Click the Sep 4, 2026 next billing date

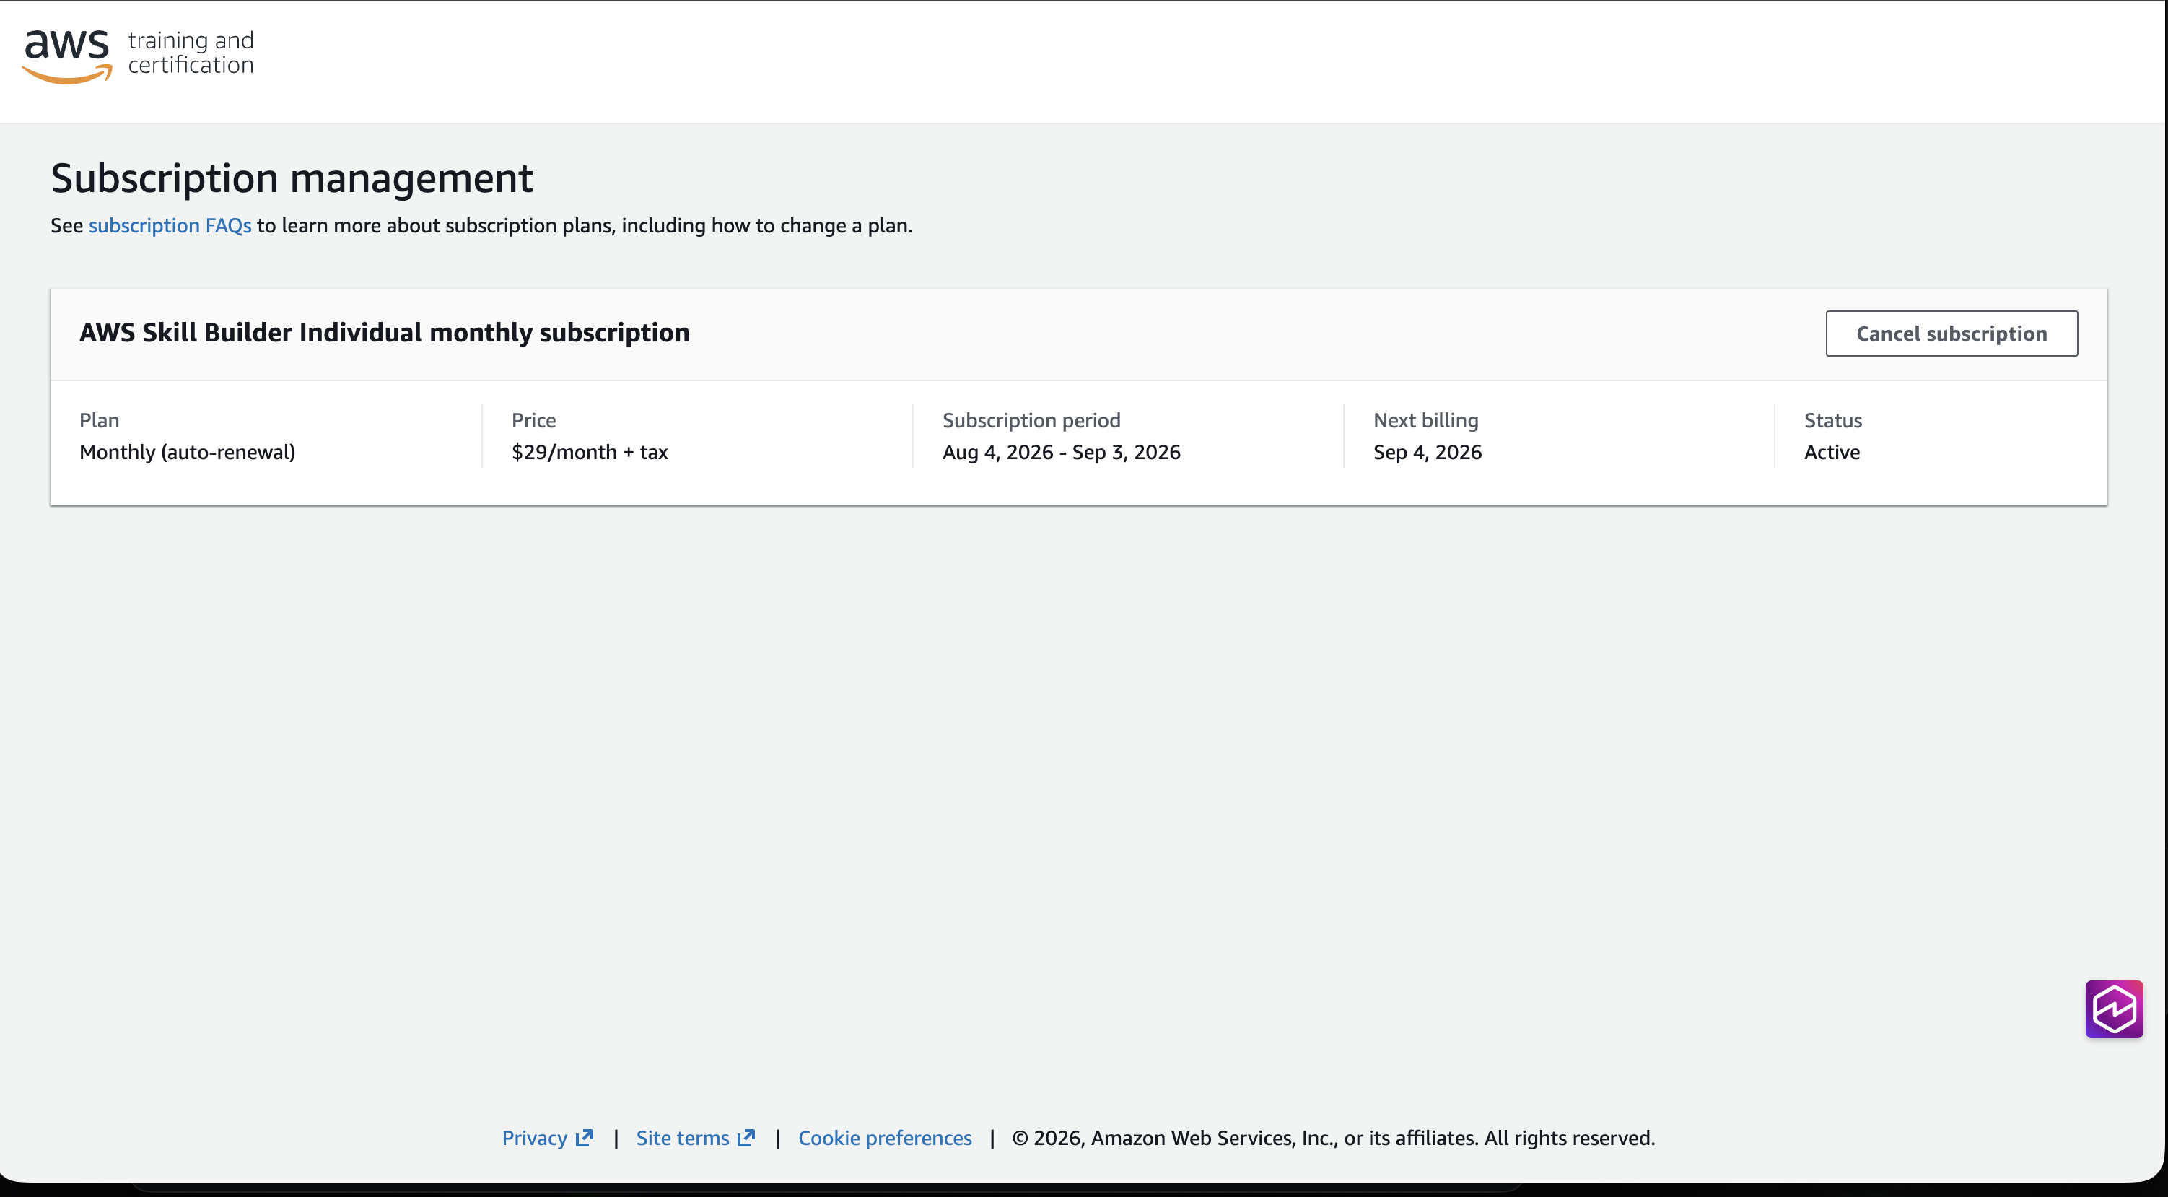click(x=1428, y=452)
